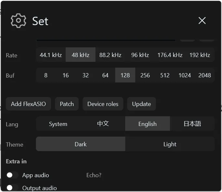Screen dimensions: 222x192
Task: Click the Extra in heading
Action: [16, 161]
